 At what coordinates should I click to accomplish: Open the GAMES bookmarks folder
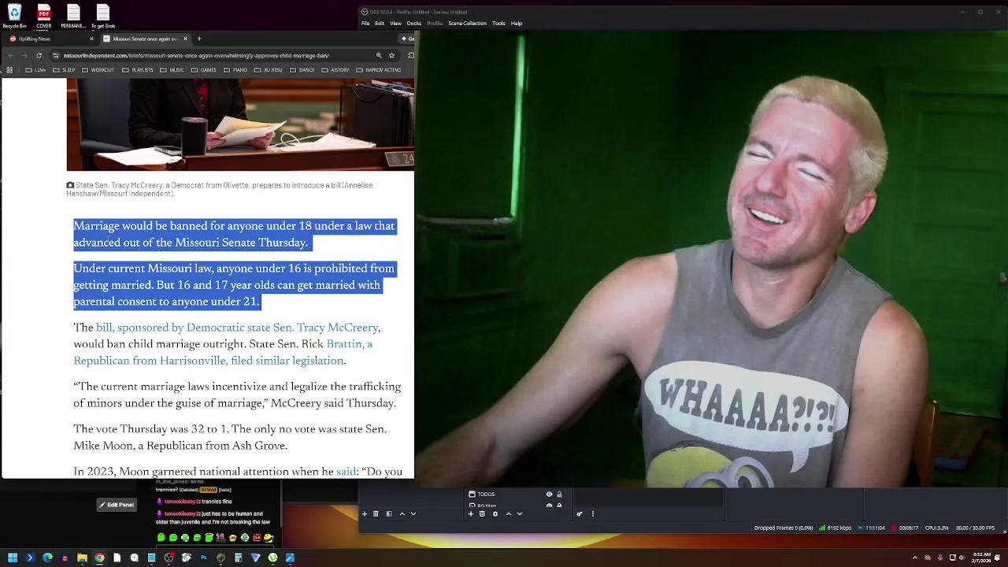[x=203, y=70]
